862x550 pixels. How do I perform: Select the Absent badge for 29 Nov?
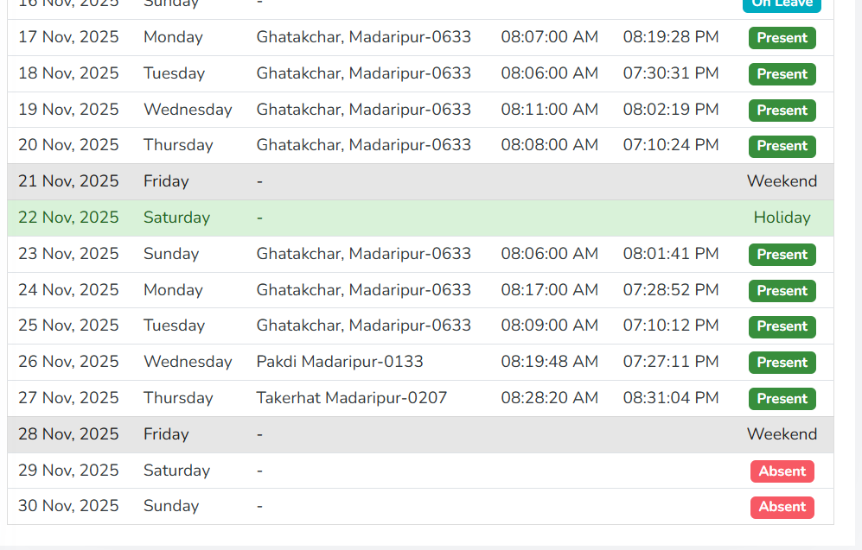click(782, 471)
